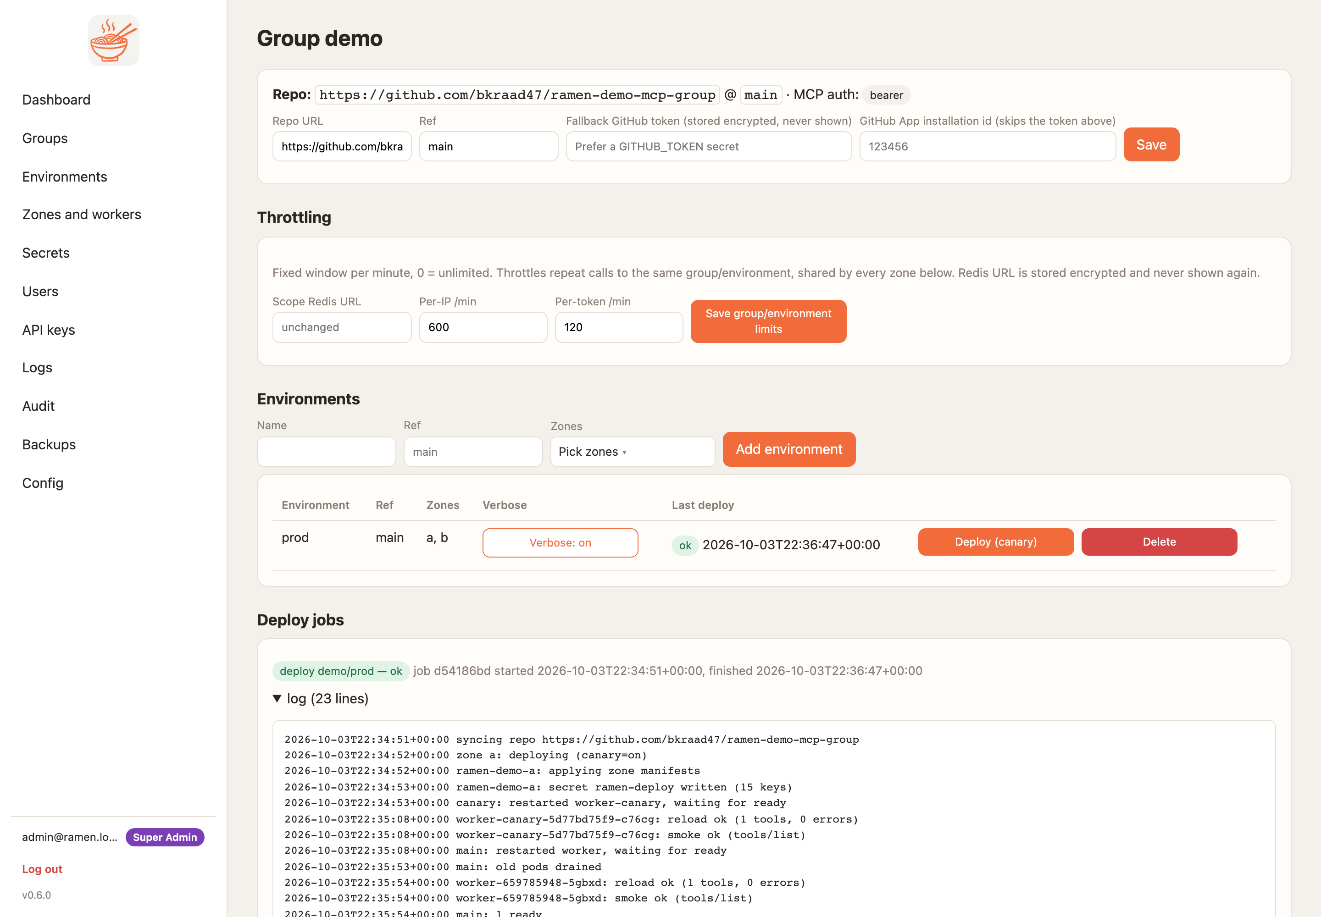Open the Dashboard menu item

point(56,99)
